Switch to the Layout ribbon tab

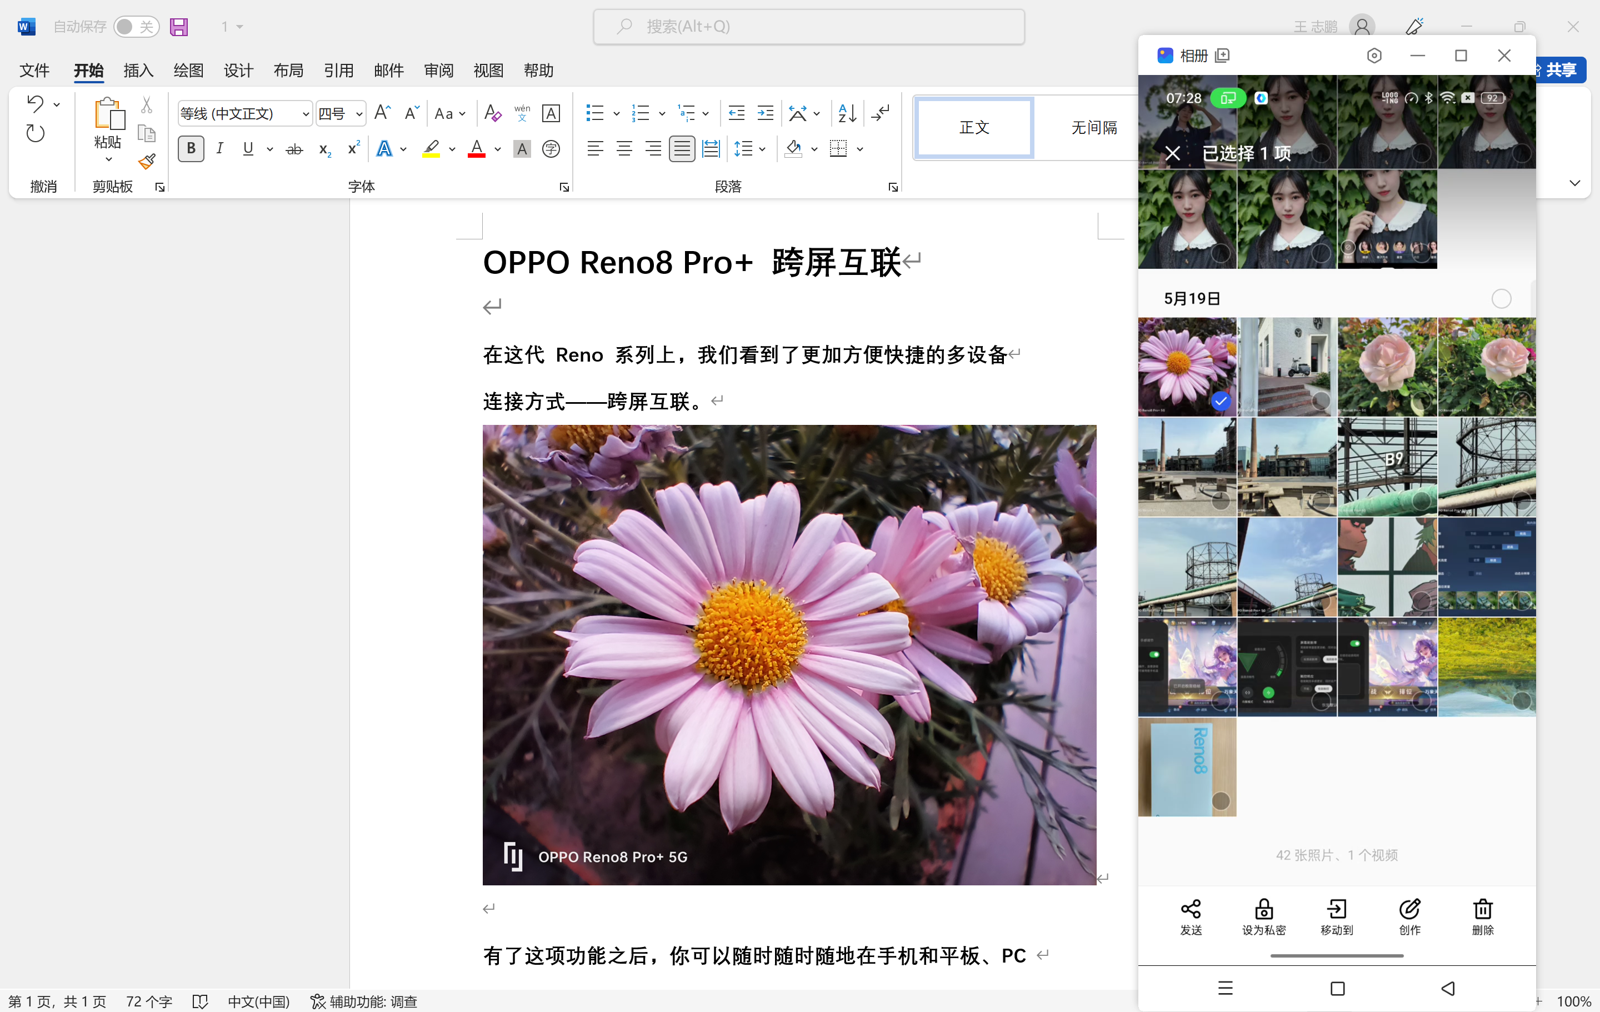(288, 71)
